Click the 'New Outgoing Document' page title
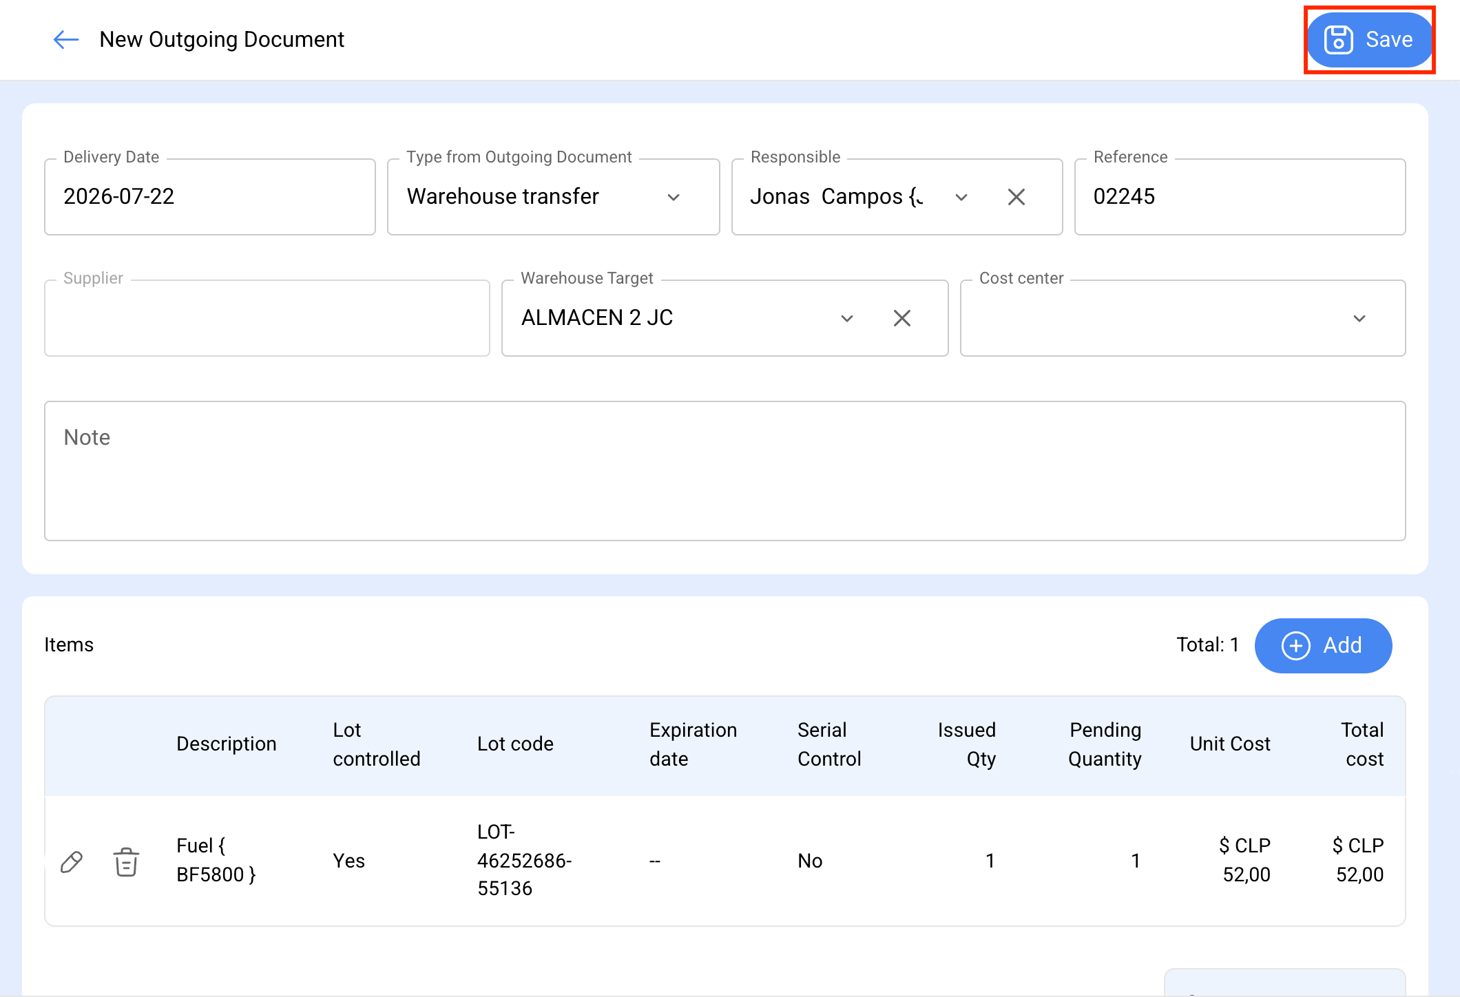This screenshot has height=997, width=1460. (222, 40)
